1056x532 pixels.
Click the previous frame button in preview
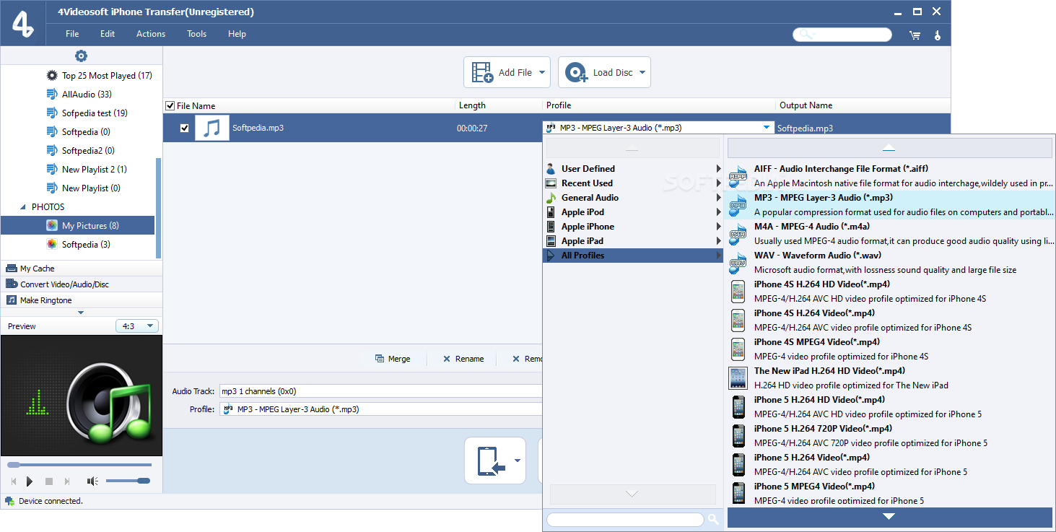[x=13, y=481]
